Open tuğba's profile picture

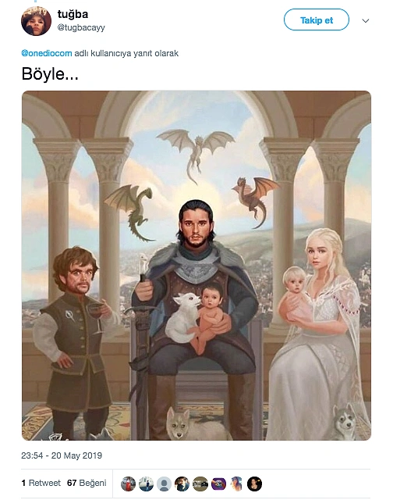36,21
